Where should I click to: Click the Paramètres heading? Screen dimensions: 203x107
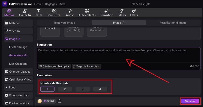coord(44,75)
